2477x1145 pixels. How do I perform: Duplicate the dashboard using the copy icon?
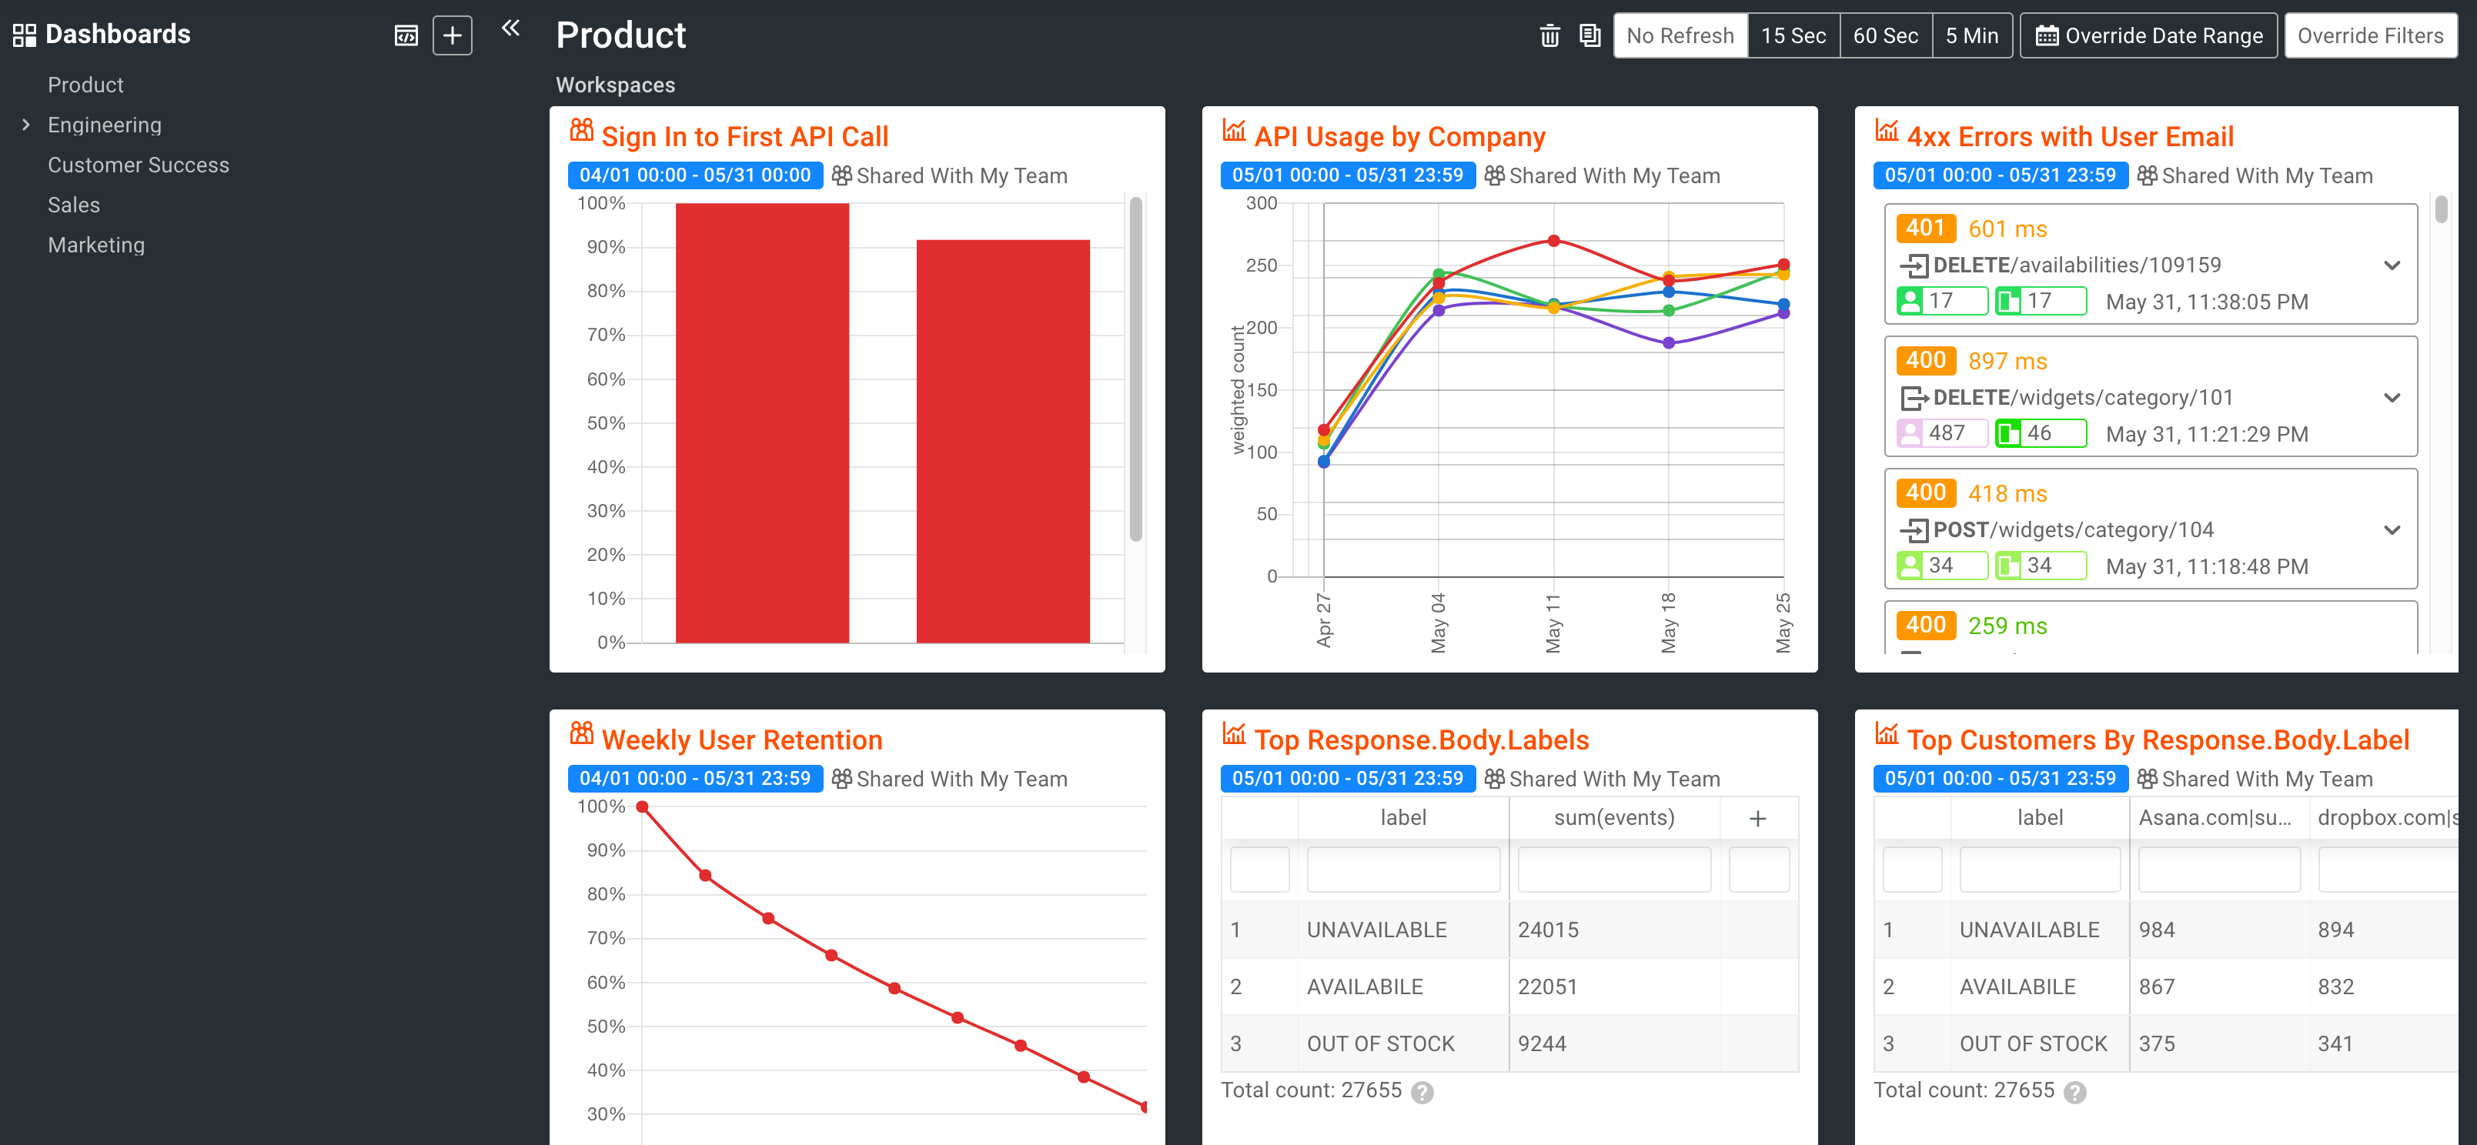coord(1589,35)
